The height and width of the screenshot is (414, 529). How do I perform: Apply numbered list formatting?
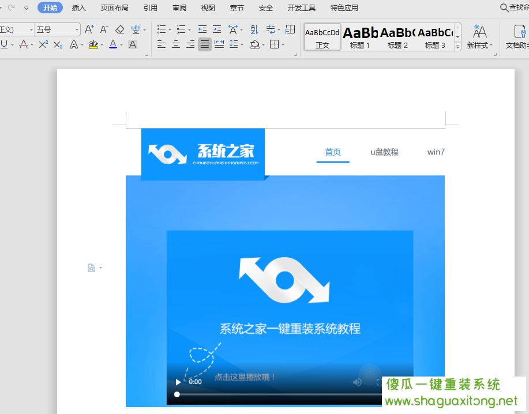coord(181,29)
